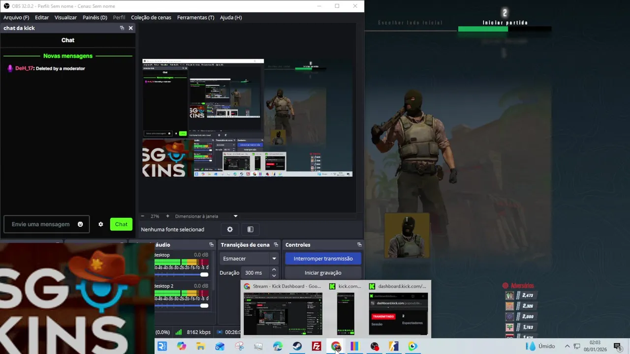
Task: Click the DeH_17 username in chat
Action: pyautogui.click(x=24, y=68)
